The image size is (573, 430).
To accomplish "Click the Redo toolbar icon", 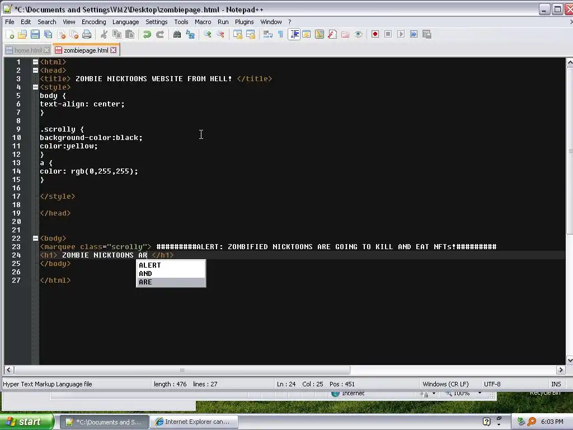I will tap(159, 34).
